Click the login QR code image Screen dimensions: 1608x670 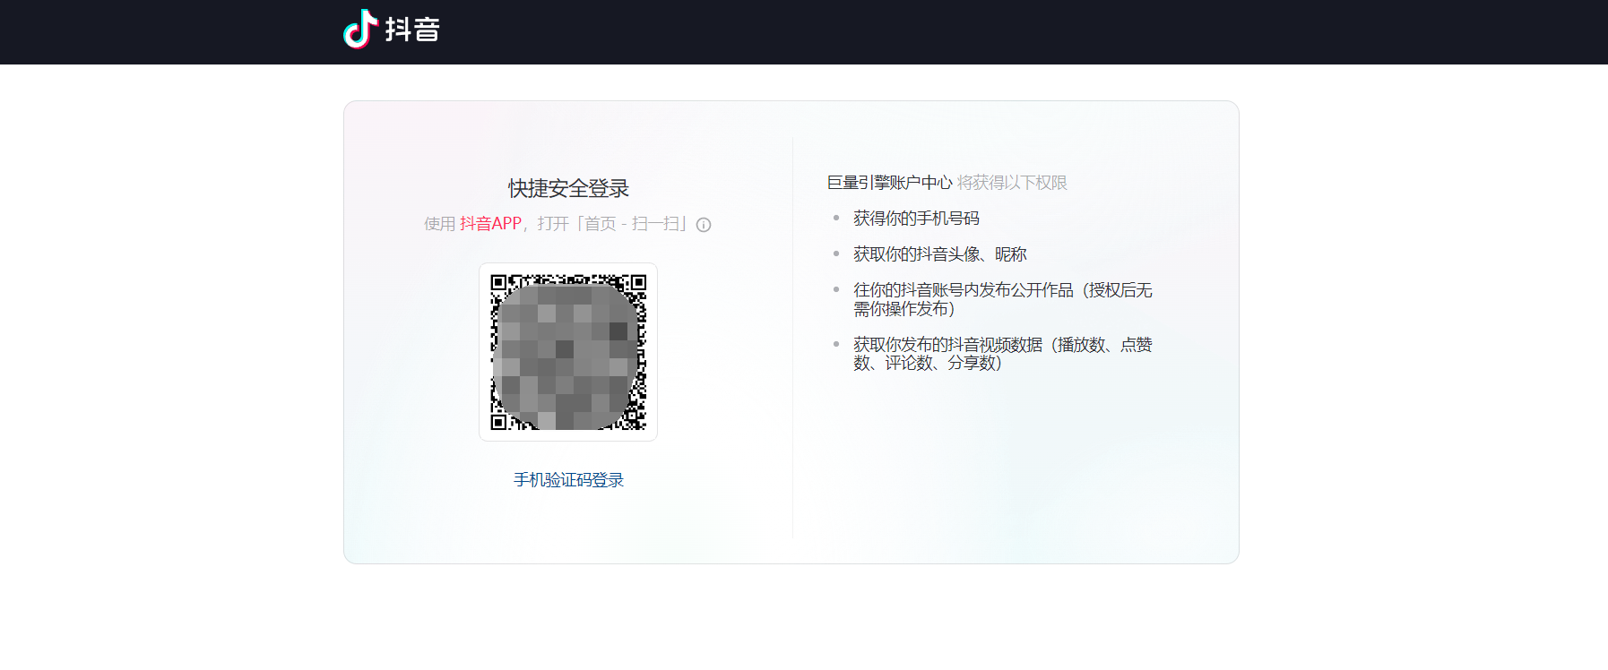[x=568, y=352]
